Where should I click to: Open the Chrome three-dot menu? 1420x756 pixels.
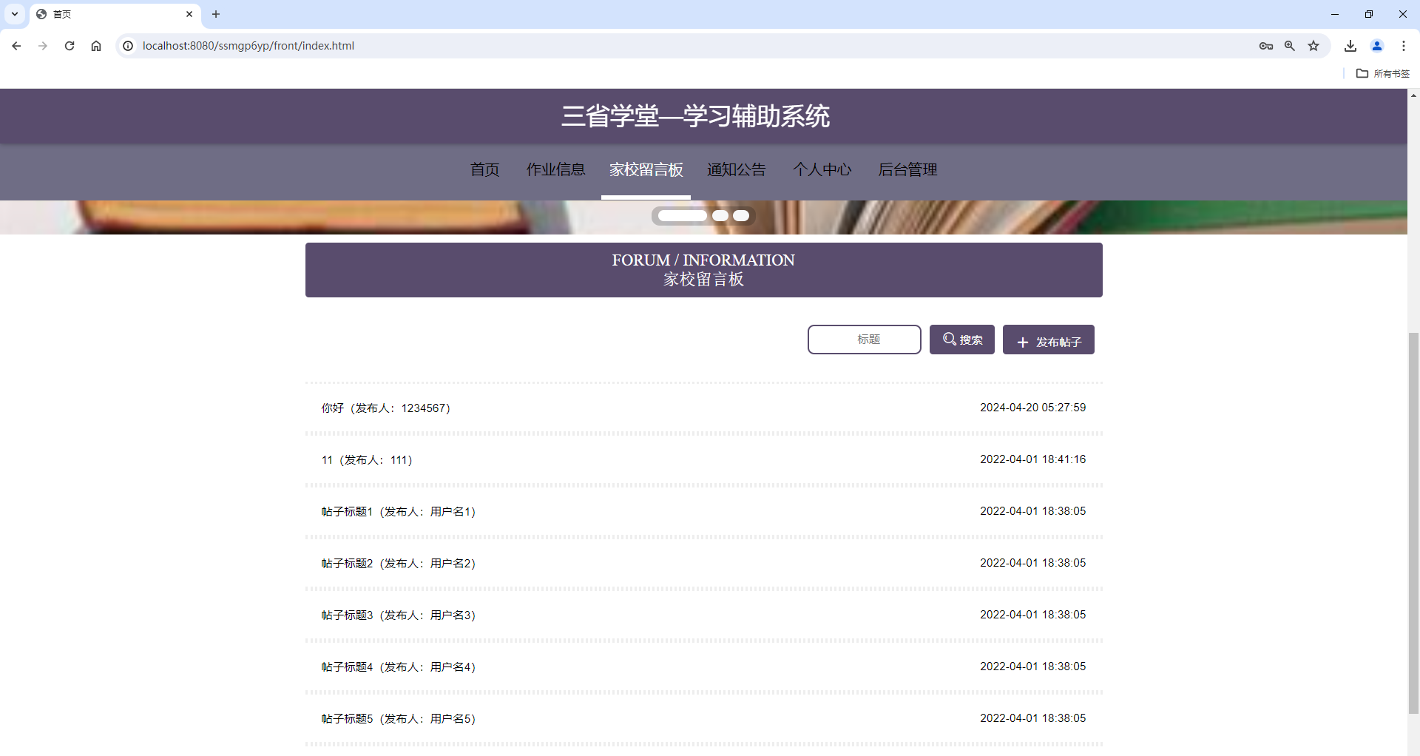[x=1404, y=46]
